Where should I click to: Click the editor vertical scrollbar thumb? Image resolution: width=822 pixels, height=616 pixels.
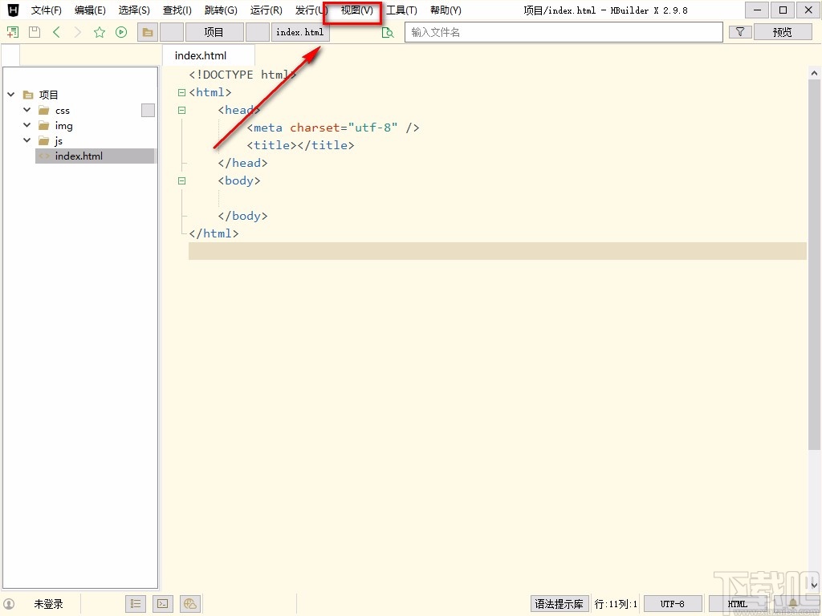pyautogui.click(x=814, y=265)
